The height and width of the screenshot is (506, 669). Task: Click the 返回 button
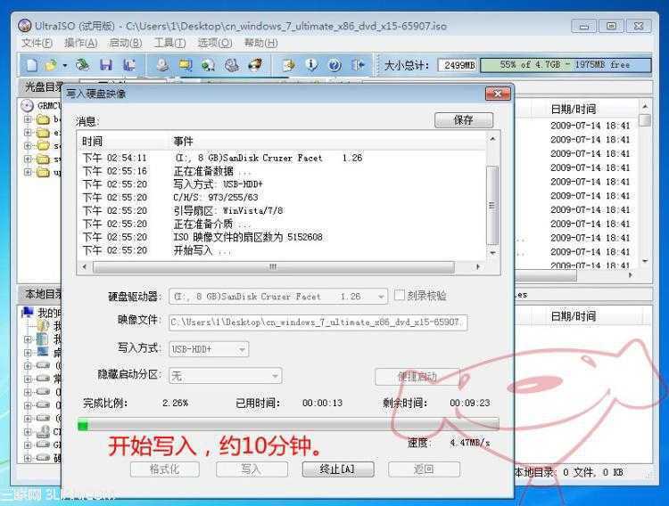click(424, 469)
